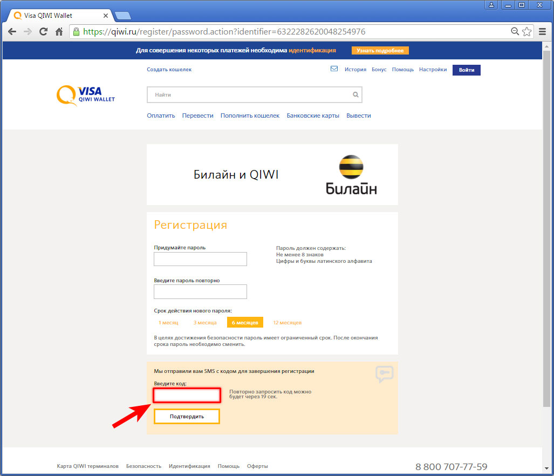The image size is (554, 476).
Task: Open the footer Помощь link
Action: pos(229,466)
